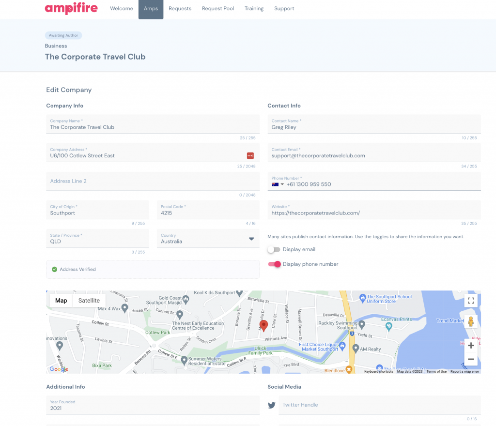Screen dimensions: 496x426
Task: Open the Support tab
Action: tap(284, 9)
